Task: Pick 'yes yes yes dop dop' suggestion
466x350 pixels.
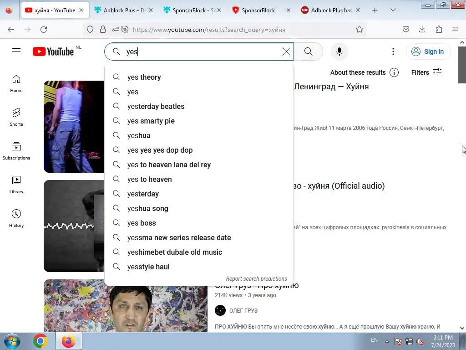Action: coord(199,150)
